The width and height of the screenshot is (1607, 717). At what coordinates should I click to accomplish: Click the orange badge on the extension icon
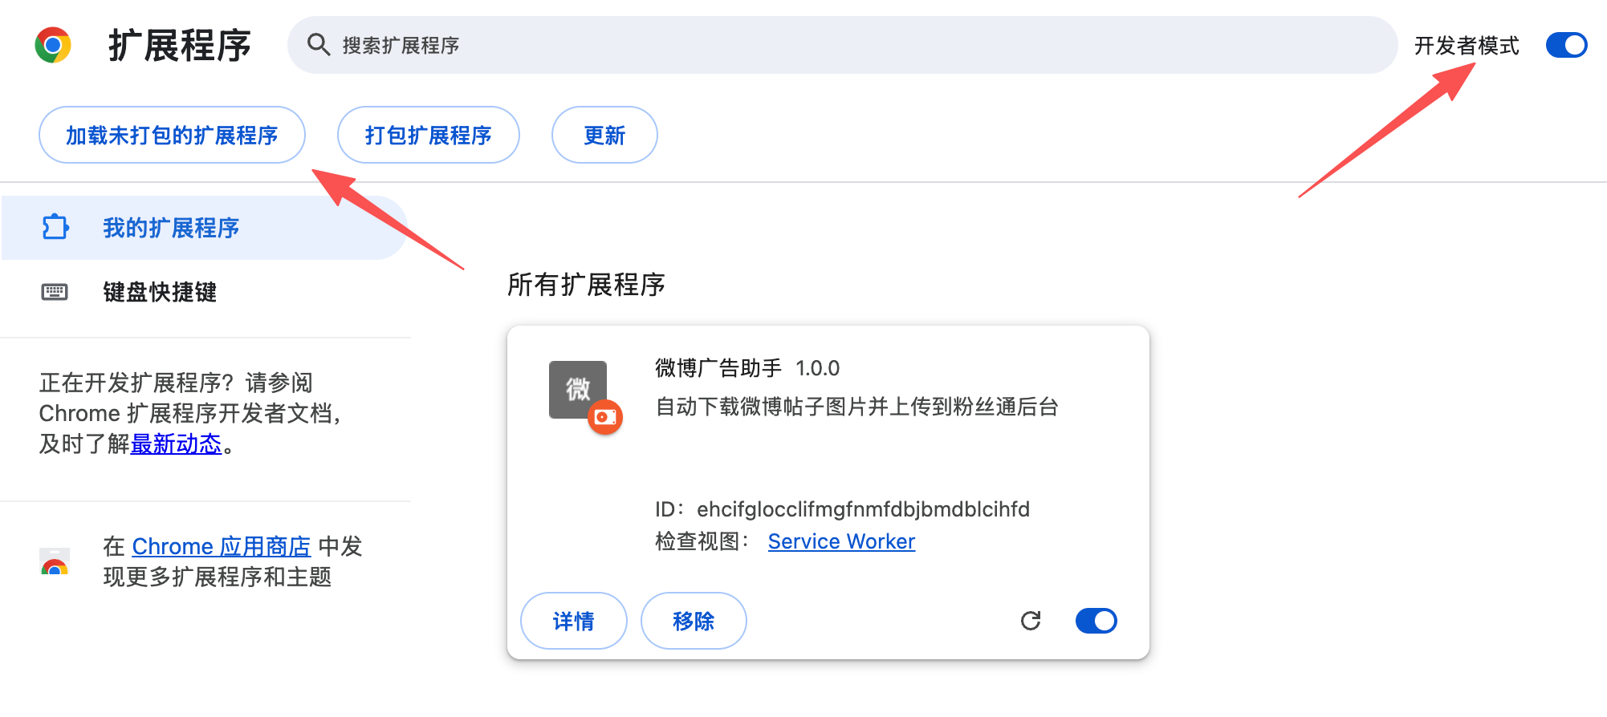coord(604,418)
